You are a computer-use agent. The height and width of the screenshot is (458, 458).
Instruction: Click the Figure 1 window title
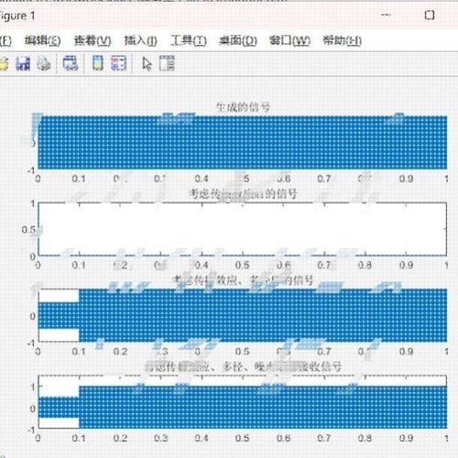click(x=17, y=16)
